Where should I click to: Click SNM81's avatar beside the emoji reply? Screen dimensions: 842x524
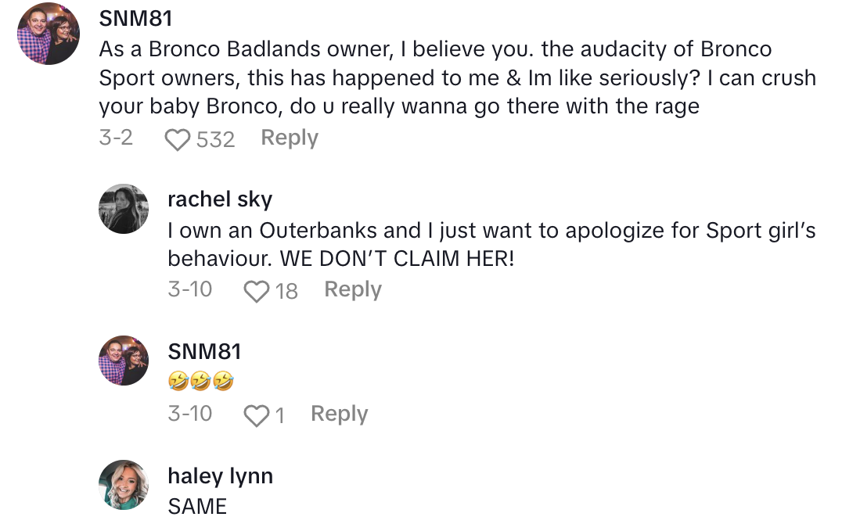124,361
